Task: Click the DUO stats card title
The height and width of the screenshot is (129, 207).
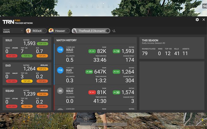Action: coord(8,65)
